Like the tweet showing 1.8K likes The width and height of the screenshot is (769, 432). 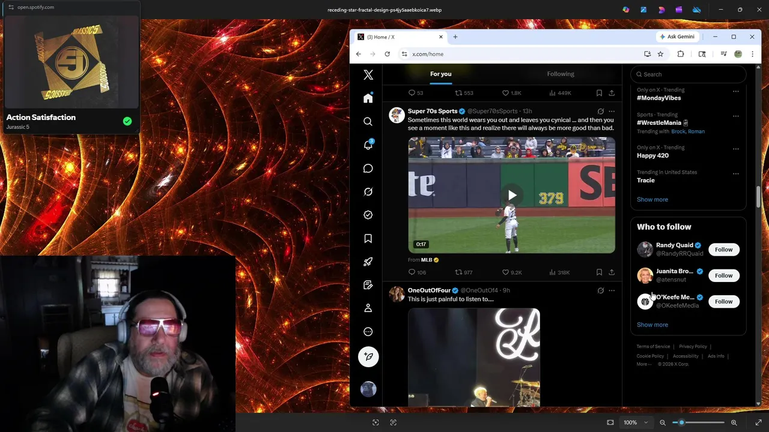click(512, 93)
